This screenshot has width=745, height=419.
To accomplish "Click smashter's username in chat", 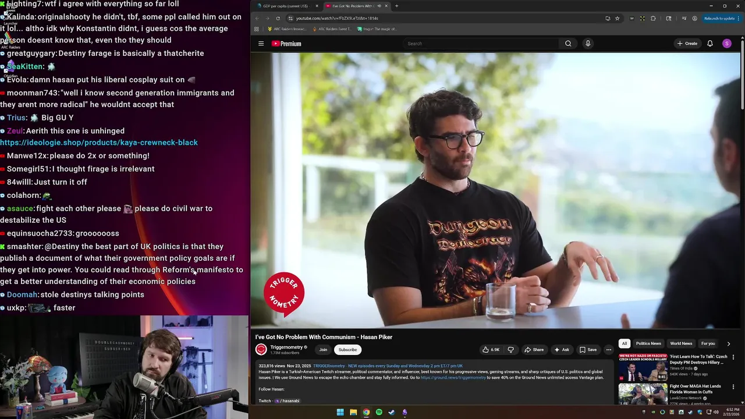I will tap(25, 247).
